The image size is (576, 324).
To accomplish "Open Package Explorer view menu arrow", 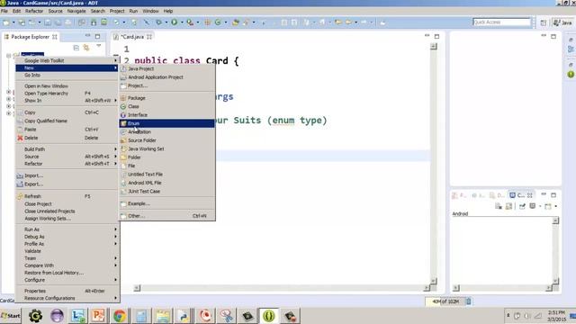I will coord(98,46).
